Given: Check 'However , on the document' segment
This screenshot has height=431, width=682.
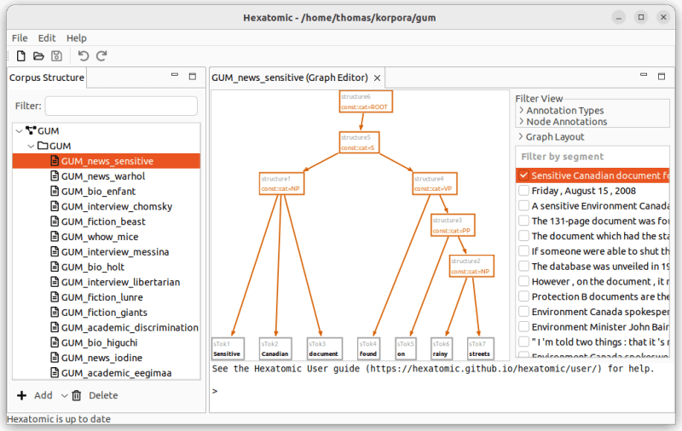Looking at the screenshot, I should click(x=523, y=282).
